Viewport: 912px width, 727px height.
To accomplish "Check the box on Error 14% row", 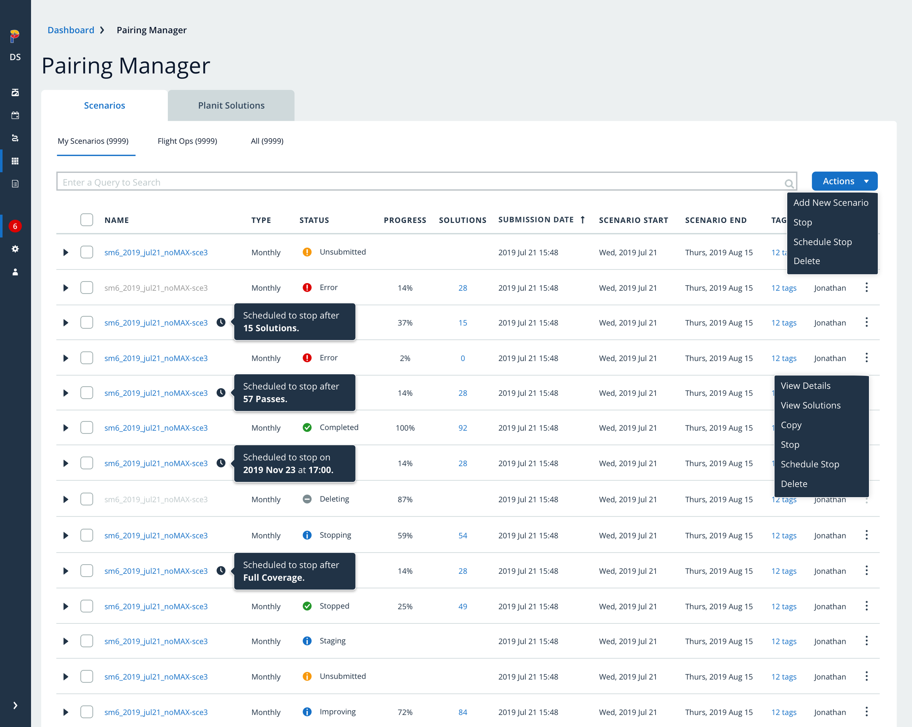I will 87,287.
